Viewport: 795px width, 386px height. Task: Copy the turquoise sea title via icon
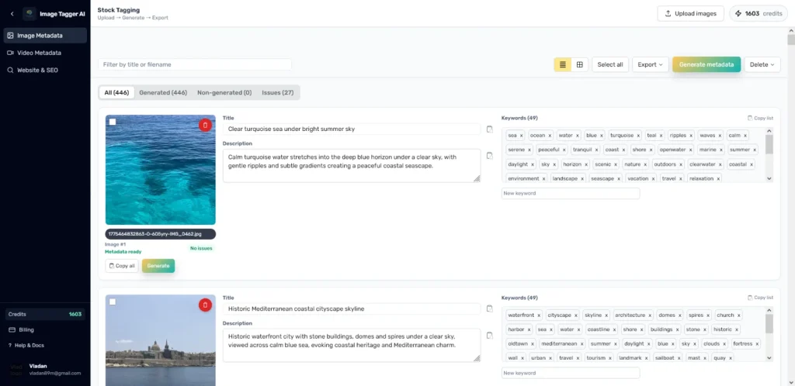pos(489,129)
